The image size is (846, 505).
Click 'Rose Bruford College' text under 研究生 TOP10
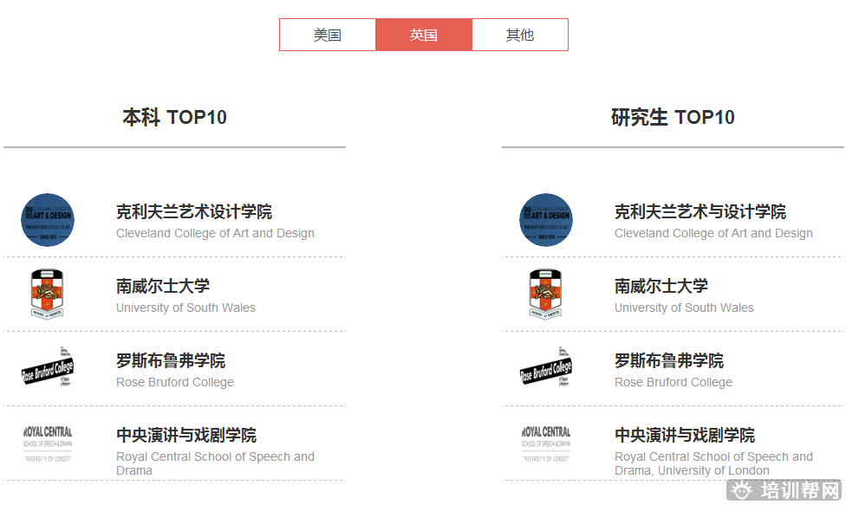(674, 382)
